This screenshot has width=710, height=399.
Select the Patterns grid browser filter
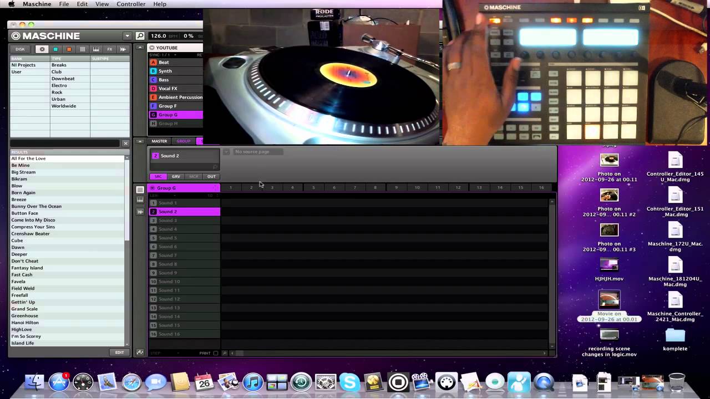83,49
